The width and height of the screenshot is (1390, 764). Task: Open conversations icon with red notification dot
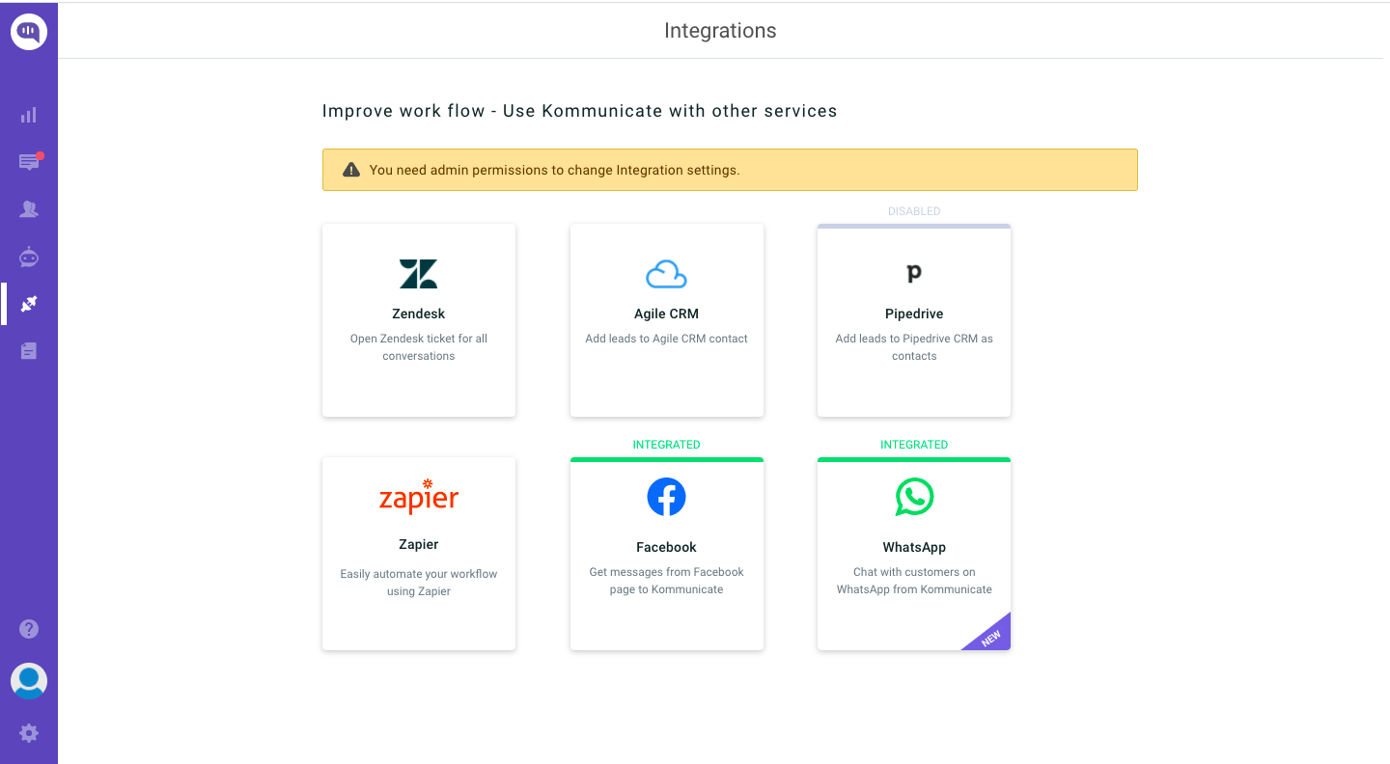pos(29,162)
